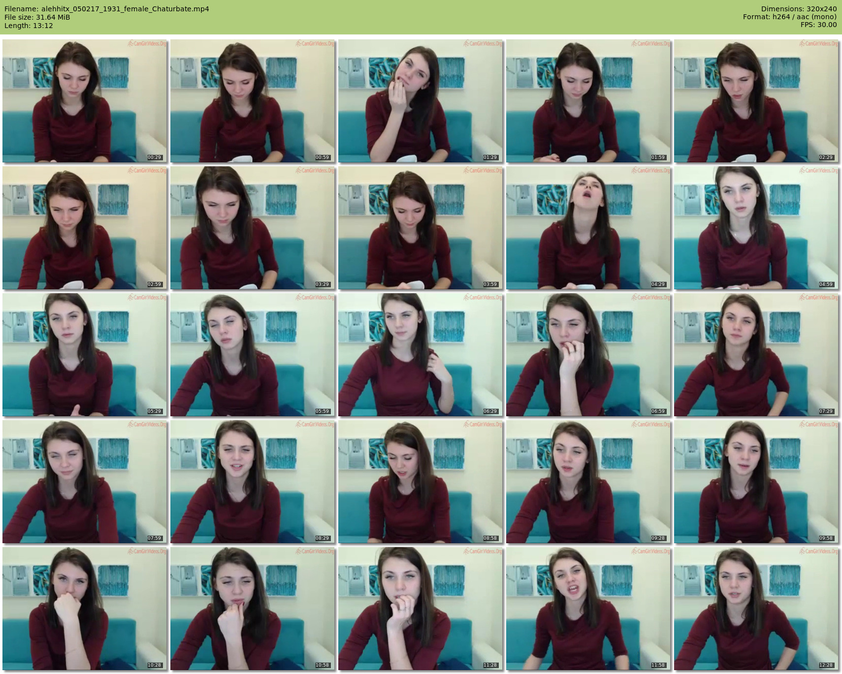Image resolution: width=842 pixels, height=674 pixels.
Task: Click the thumbnail timestamped 00:29
Action: point(85,101)
